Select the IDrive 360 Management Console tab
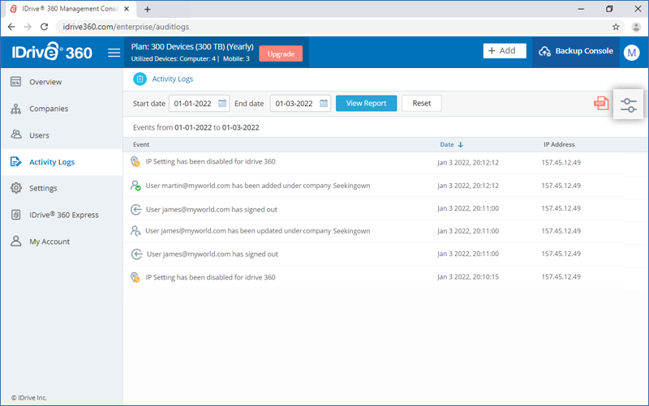Screen dimensions: 649x406 [x=70, y=9]
